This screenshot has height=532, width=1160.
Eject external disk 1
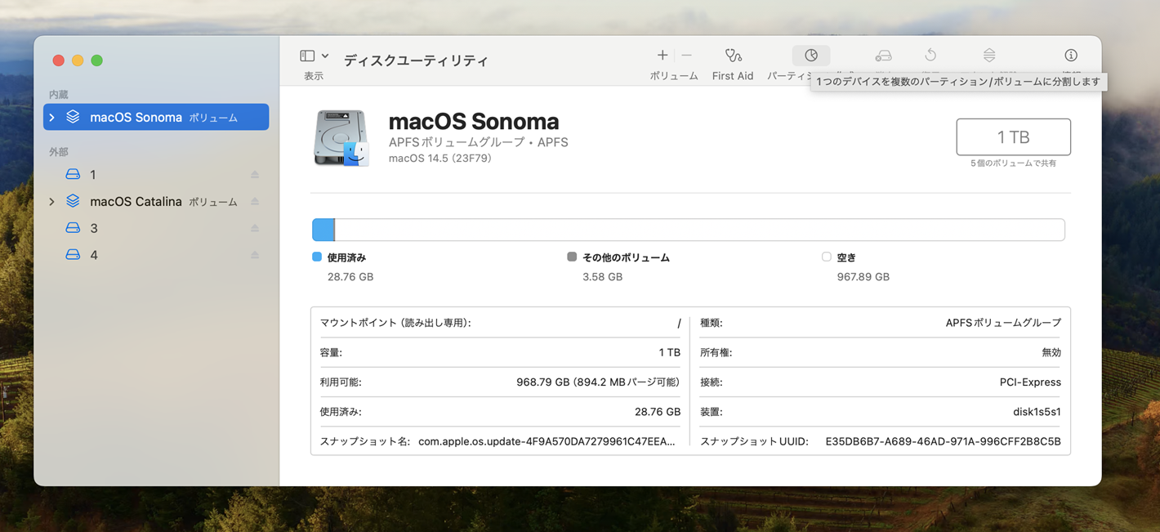coord(255,175)
